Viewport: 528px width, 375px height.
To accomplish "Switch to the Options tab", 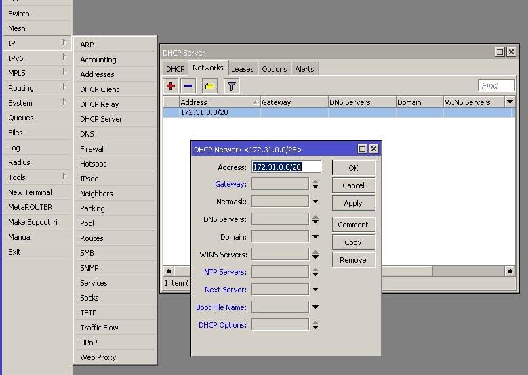I will point(275,69).
